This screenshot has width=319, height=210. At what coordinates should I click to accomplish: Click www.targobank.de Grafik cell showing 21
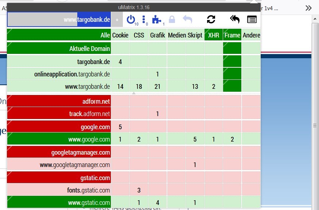157,86
